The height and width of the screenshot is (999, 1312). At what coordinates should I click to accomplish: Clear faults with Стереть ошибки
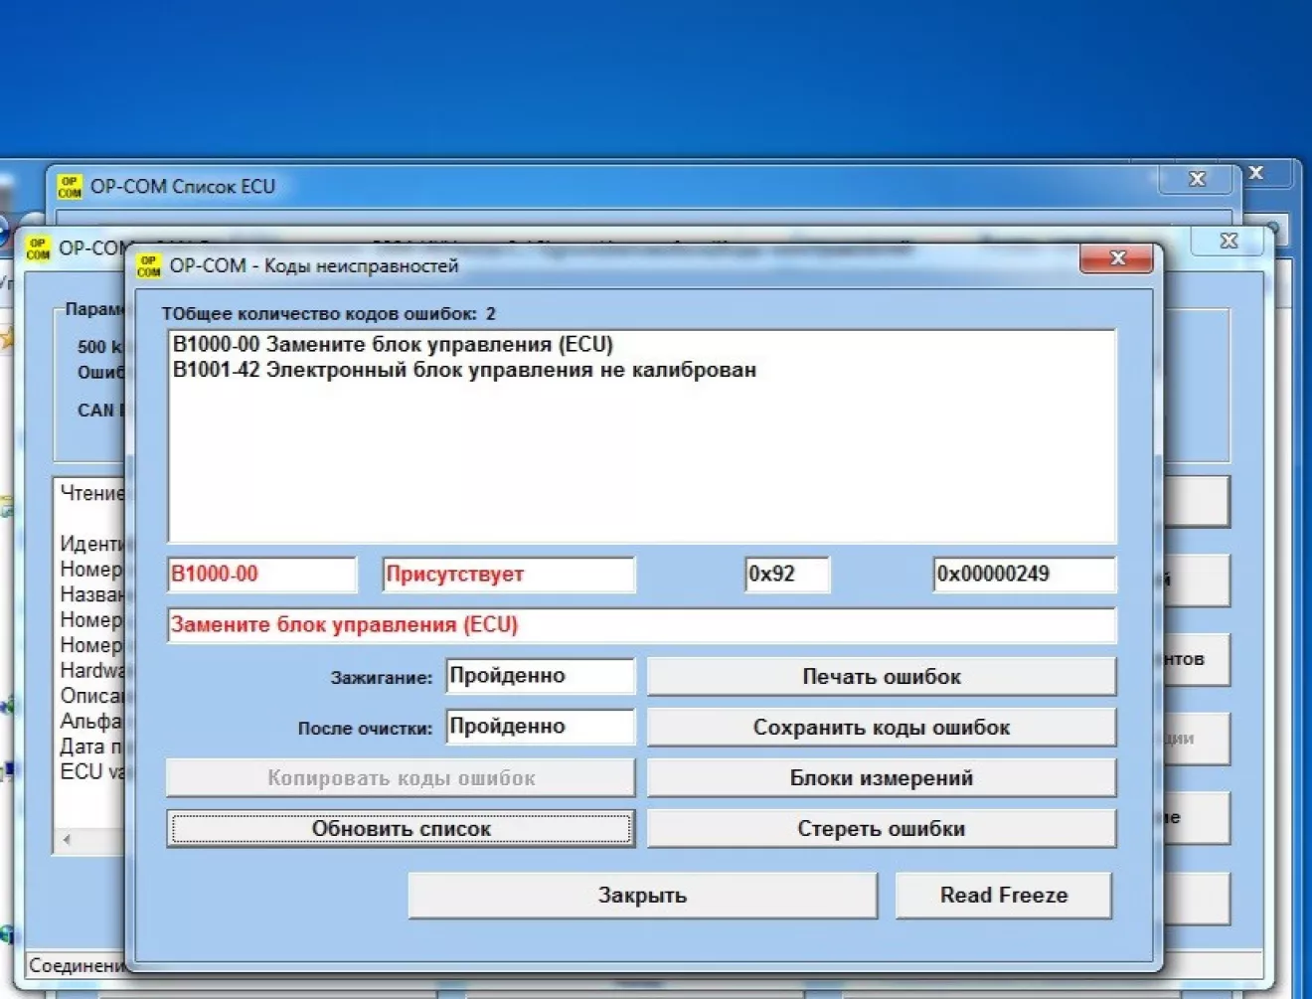tap(881, 829)
